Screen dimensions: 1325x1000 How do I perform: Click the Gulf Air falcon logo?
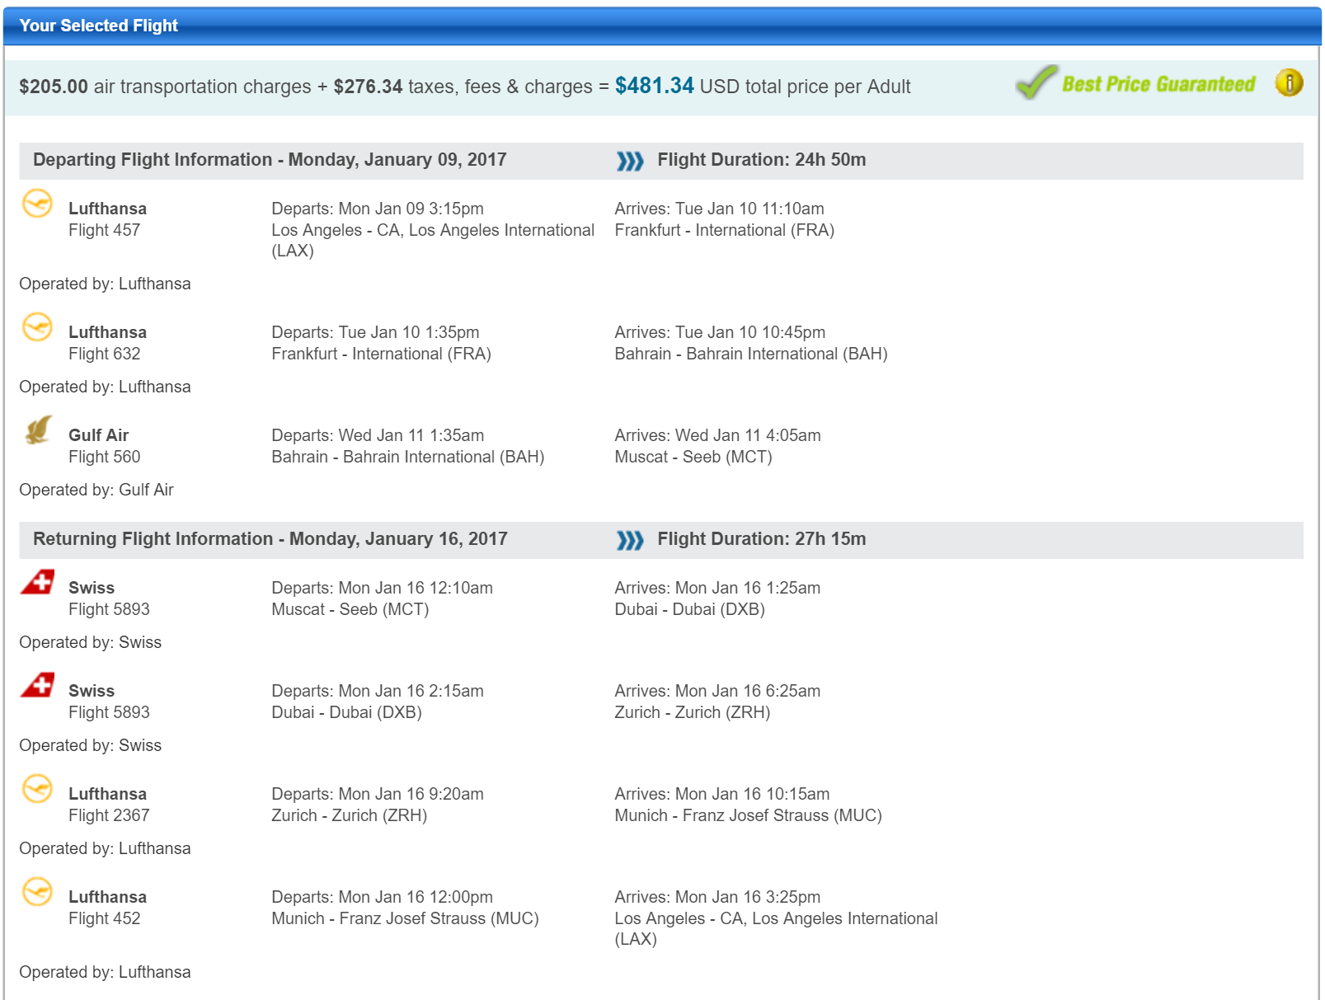click(x=38, y=430)
